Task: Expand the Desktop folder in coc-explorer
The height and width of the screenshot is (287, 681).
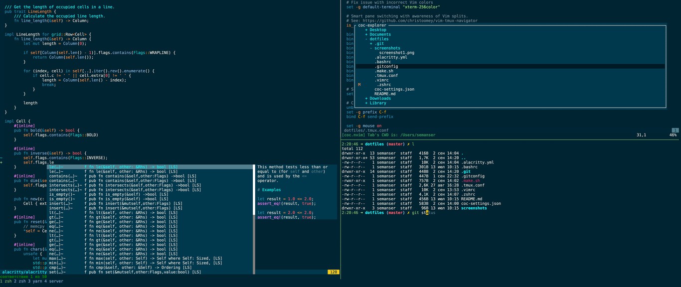Action: pos(377,29)
